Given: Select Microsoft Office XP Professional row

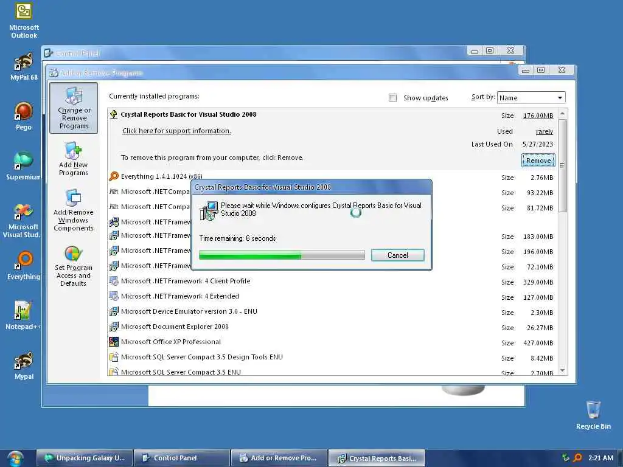Looking at the screenshot, I should [332, 342].
